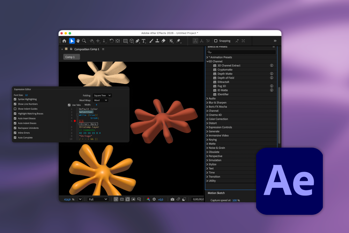Select the Pen tool

pos(138,41)
